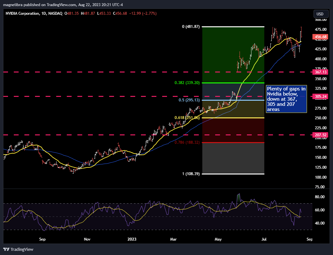This screenshot has height=255, width=333.
Task: Select the 456.68 current price label
Action: pos(320,37)
